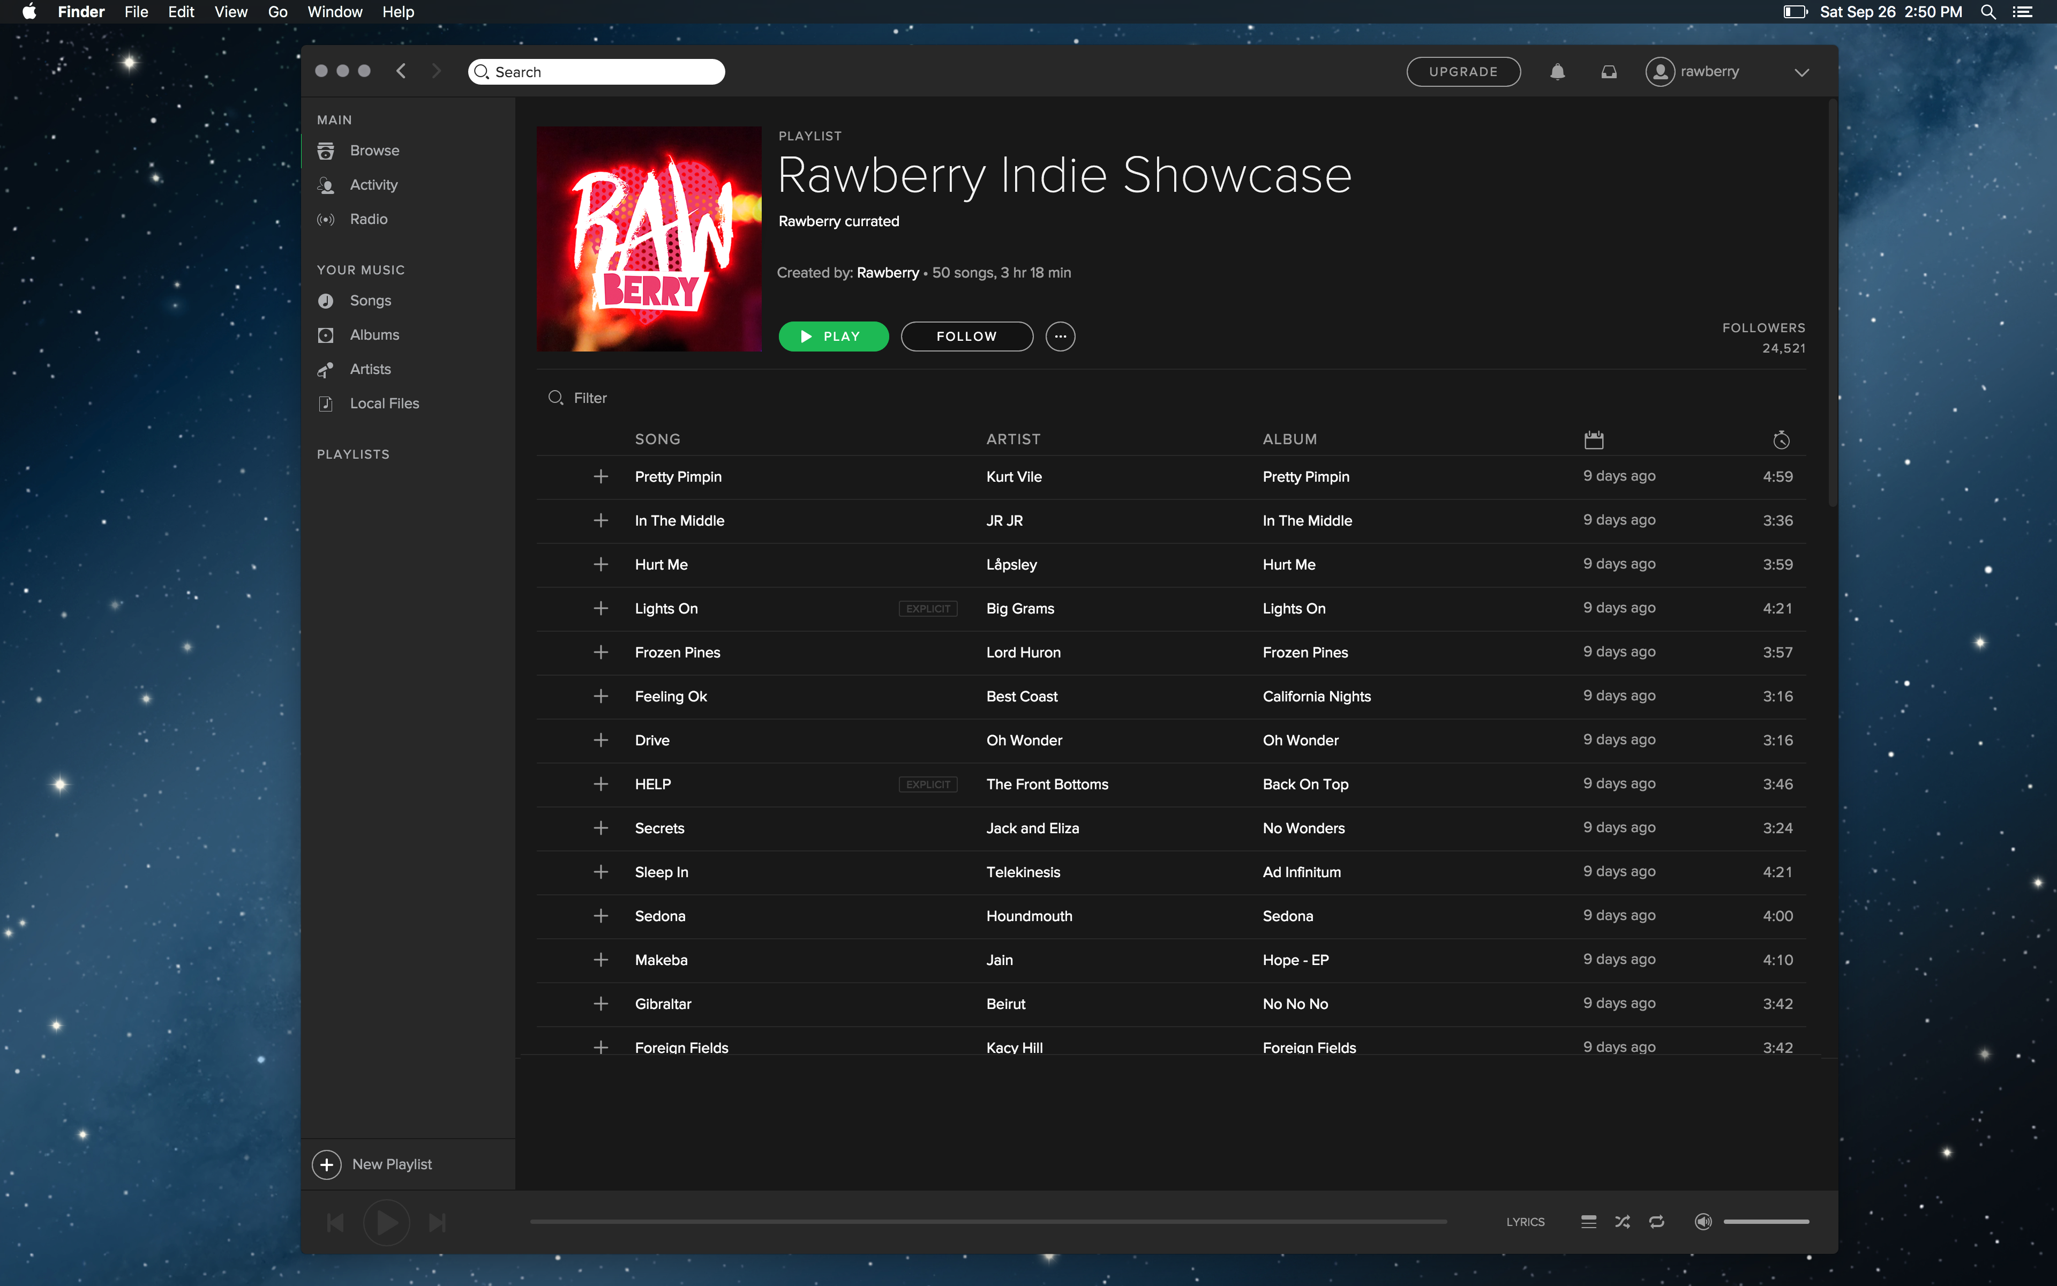
Task: Focus the playlist Filter field
Action: tap(589, 398)
